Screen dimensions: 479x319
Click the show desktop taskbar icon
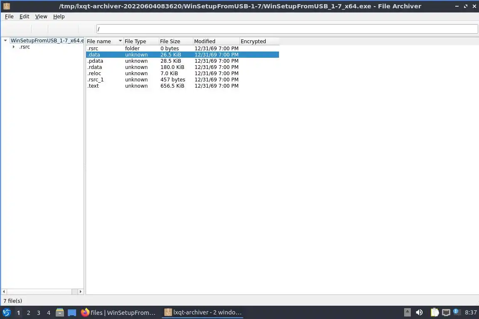pos(72,313)
